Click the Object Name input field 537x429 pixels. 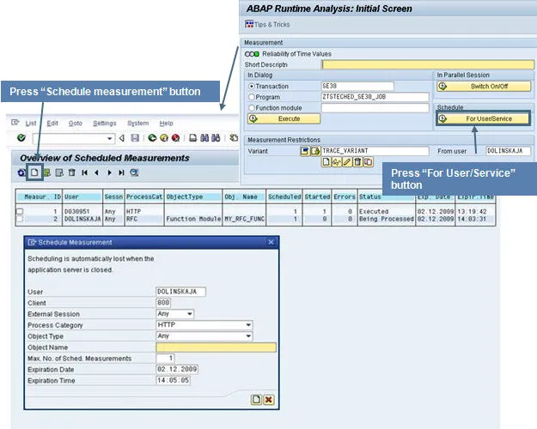coord(217,347)
